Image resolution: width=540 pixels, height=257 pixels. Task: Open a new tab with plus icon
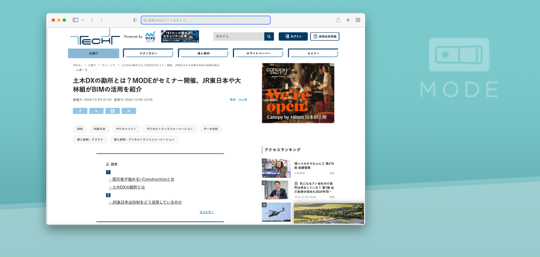(348, 20)
